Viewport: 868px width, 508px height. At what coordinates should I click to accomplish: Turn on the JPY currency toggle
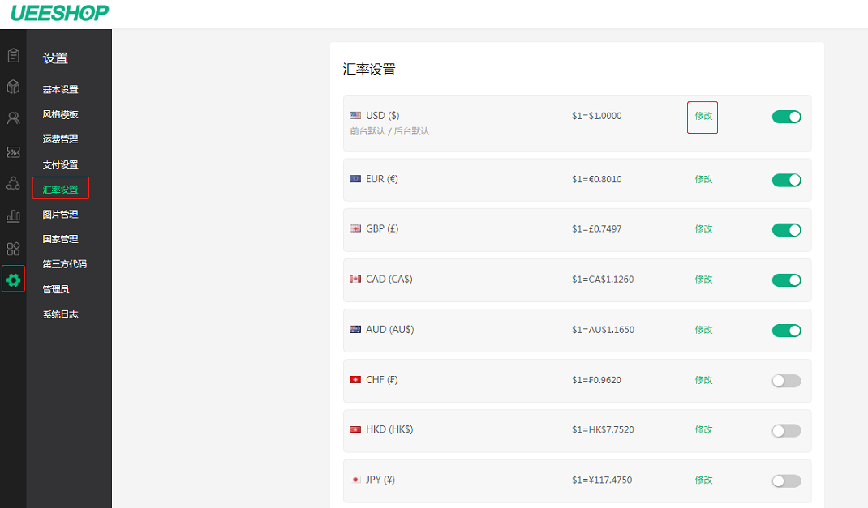786,481
